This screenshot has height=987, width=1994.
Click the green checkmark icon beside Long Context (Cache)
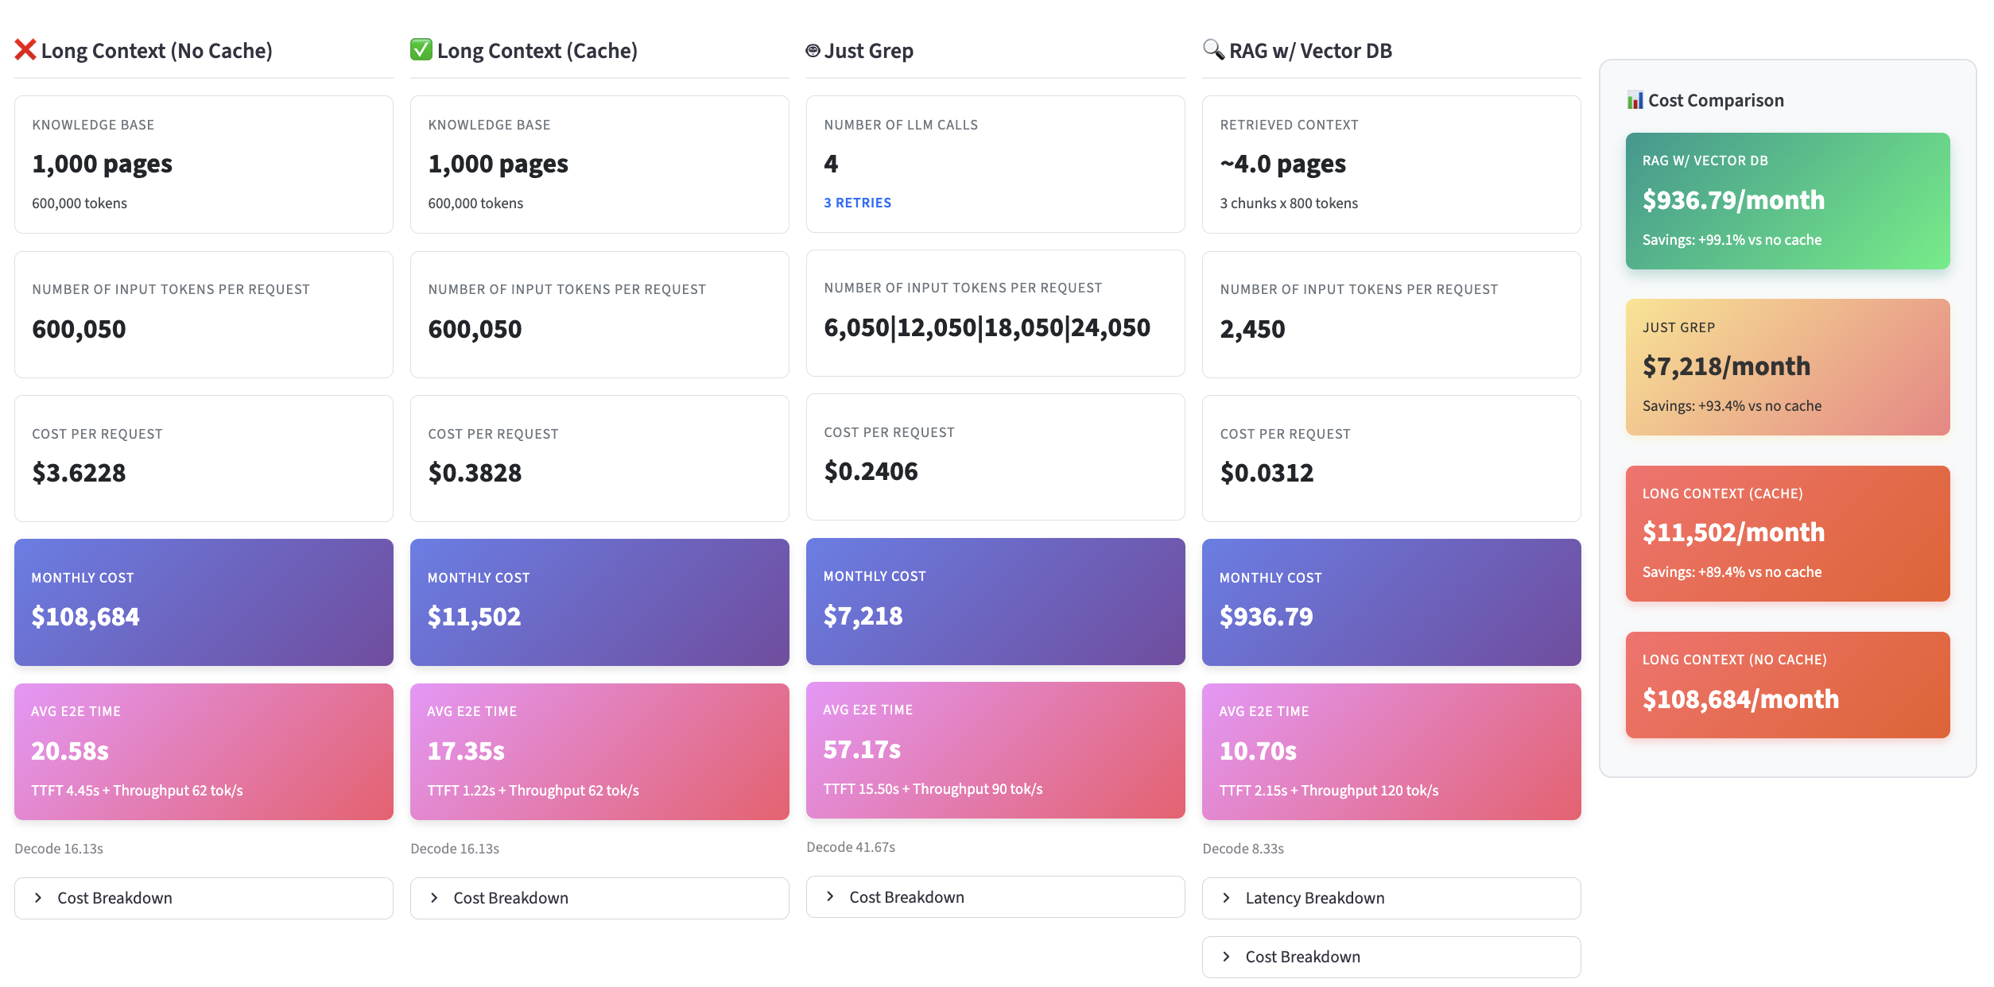pyautogui.click(x=421, y=50)
